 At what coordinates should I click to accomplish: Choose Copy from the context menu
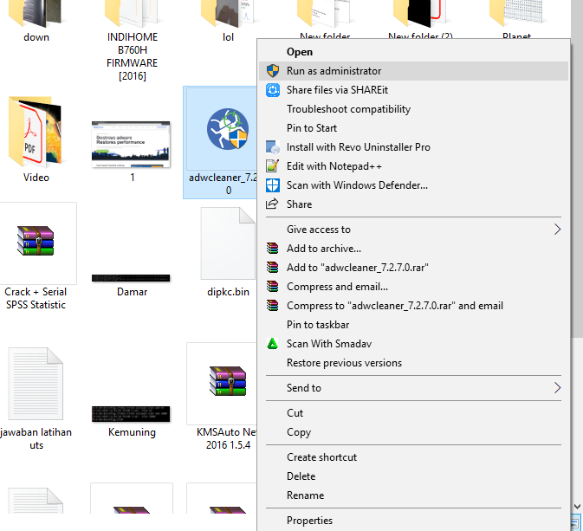(x=413, y=432)
